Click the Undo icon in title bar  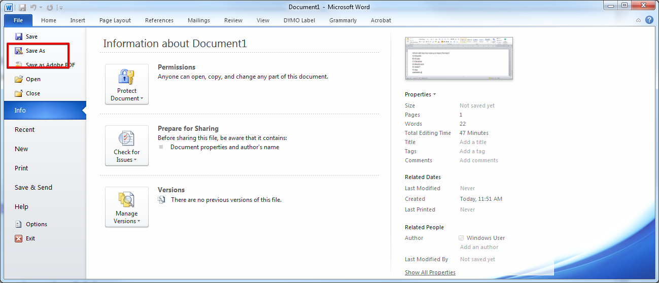tap(33, 8)
